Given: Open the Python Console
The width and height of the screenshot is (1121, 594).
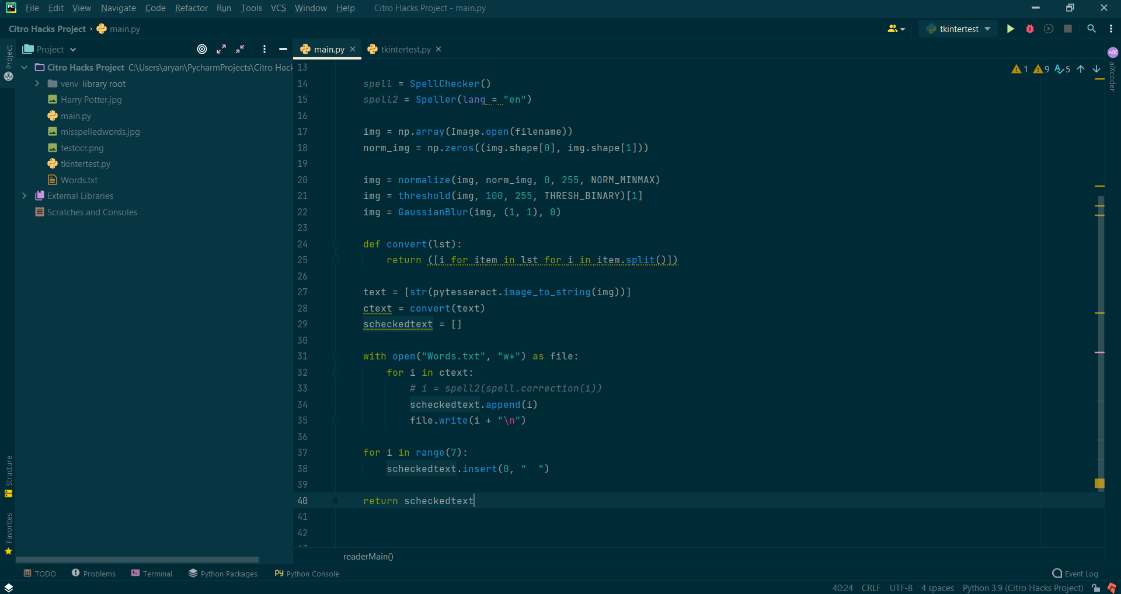Looking at the screenshot, I should click(x=307, y=574).
